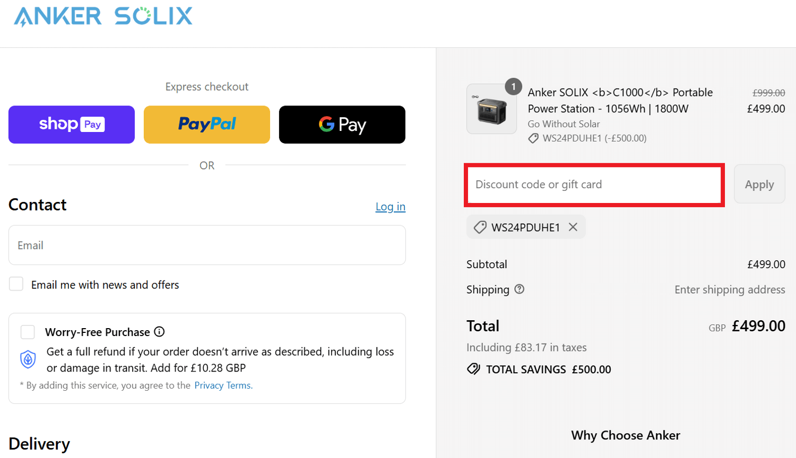Screen dimensions: 796x458
Task: Choose PayPal express checkout
Action: pos(207,125)
